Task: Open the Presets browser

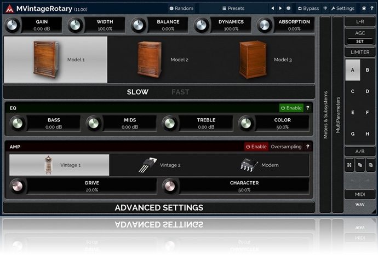Action: tap(233, 8)
